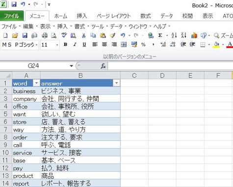The height and width of the screenshot is (187, 233).
Task: Expand the Borders dropdown arrow
Action: tap(209, 45)
